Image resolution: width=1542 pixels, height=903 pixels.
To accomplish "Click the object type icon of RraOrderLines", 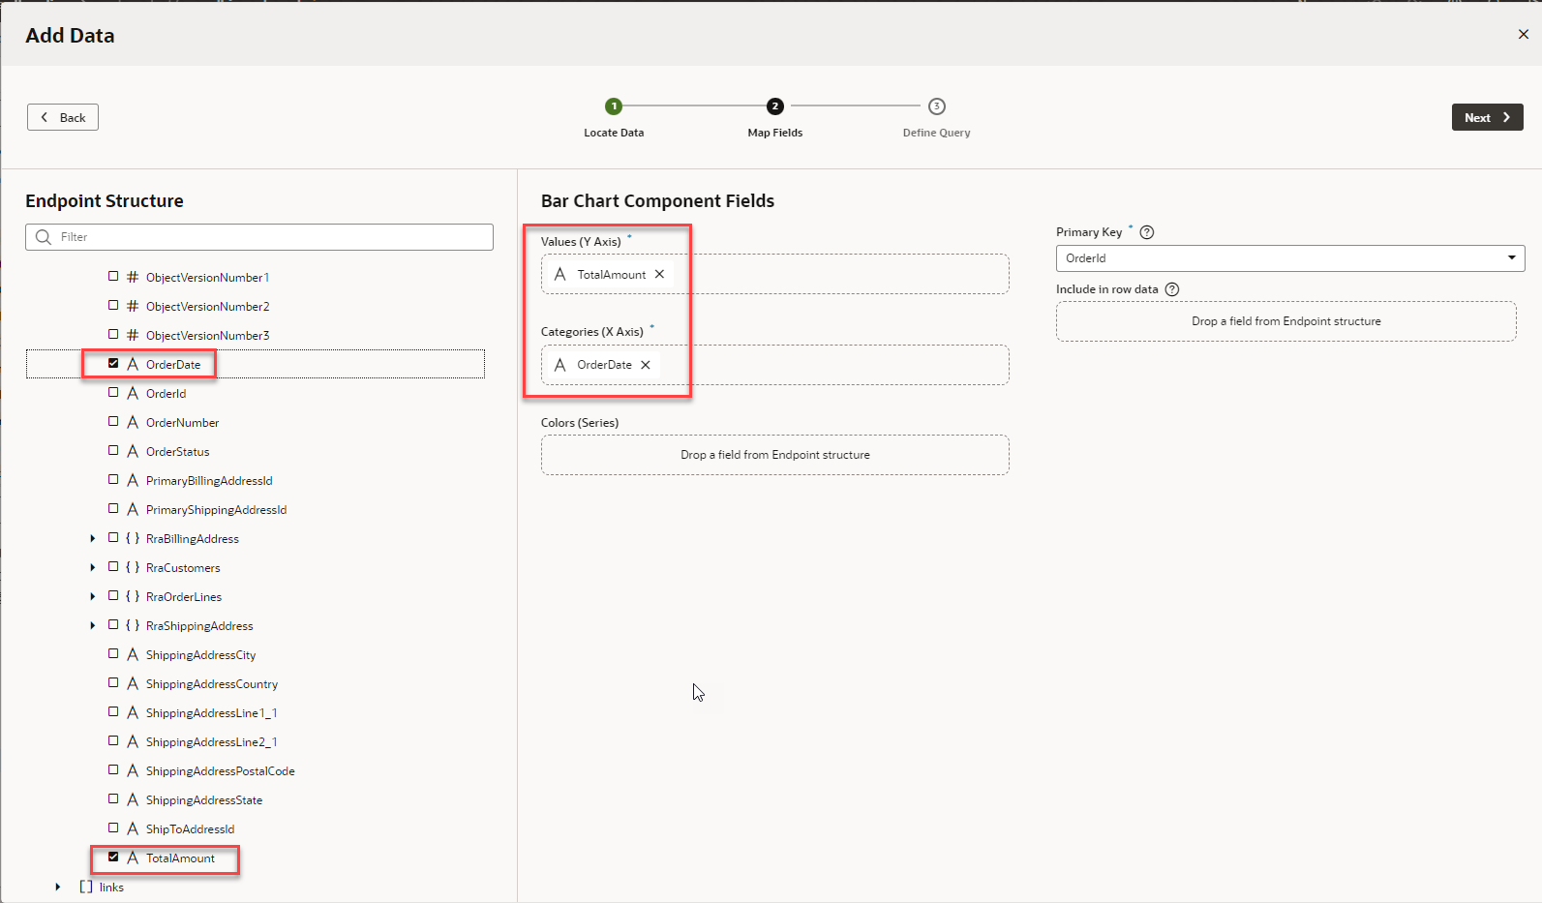I will [x=133, y=596].
